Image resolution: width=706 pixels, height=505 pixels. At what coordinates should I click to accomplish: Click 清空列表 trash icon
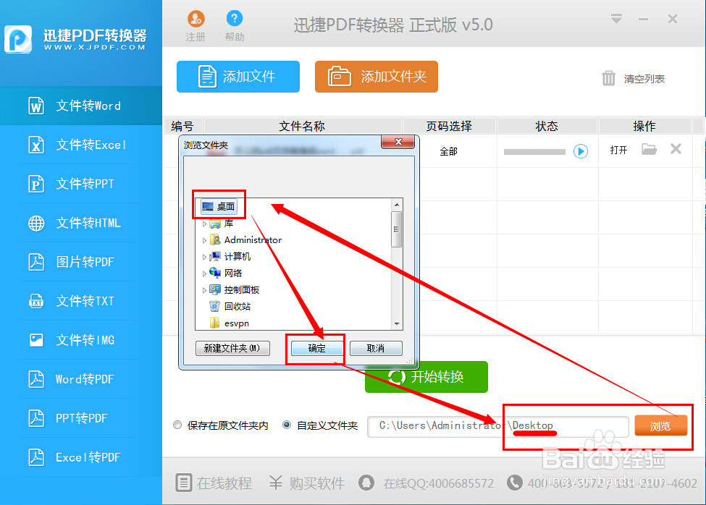608,78
